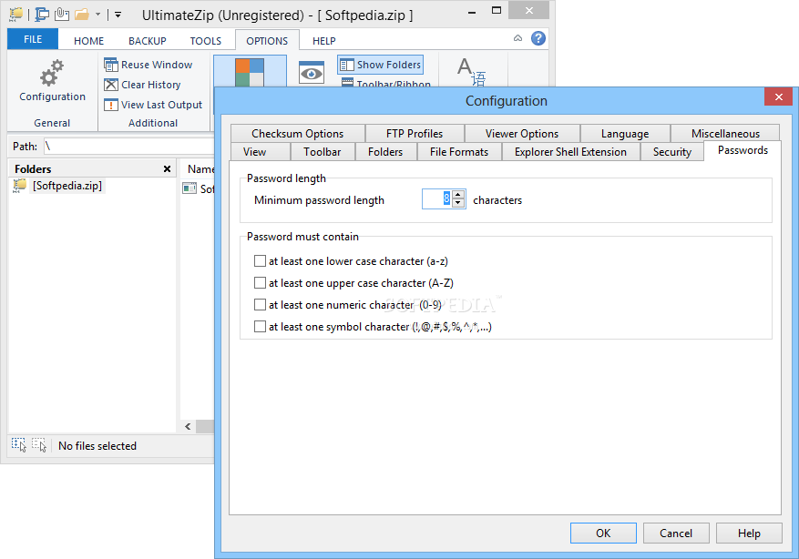Open Customize Quick Access Toolbar dropdown
Image resolution: width=799 pixels, height=559 pixels.
tap(118, 15)
